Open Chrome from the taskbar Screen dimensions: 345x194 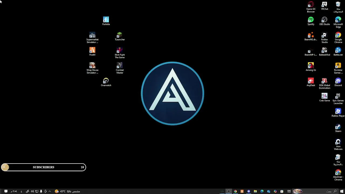(x=235, y=191)
